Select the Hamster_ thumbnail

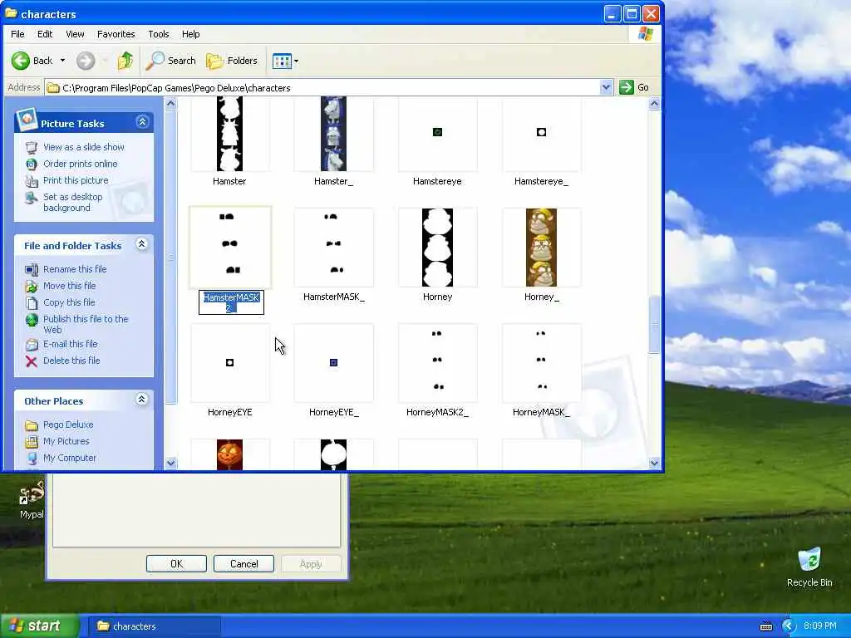coord(334,134)
